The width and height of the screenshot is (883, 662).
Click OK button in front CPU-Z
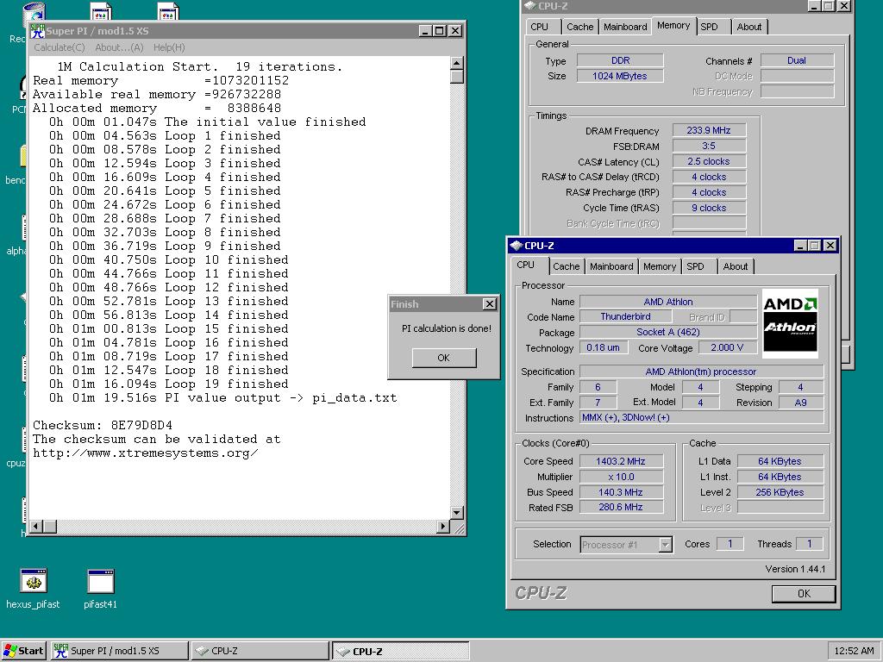coord(804,593)
